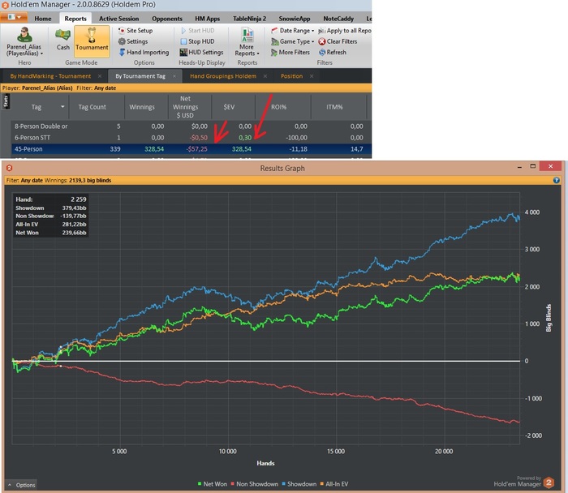Select the 6-Person STT row

point(191,138)
